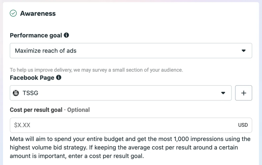The image size is (262, 165).
Task: Click the Performance goal info icon
Action: pyautogui.click(x=67, y=35)
